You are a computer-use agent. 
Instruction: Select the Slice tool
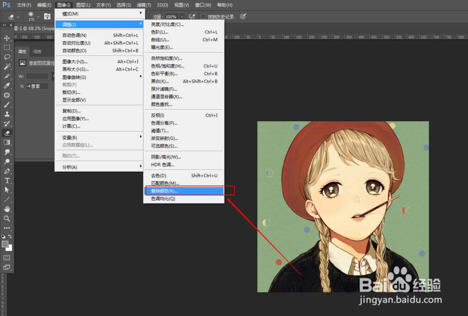[x=7, y=76]
